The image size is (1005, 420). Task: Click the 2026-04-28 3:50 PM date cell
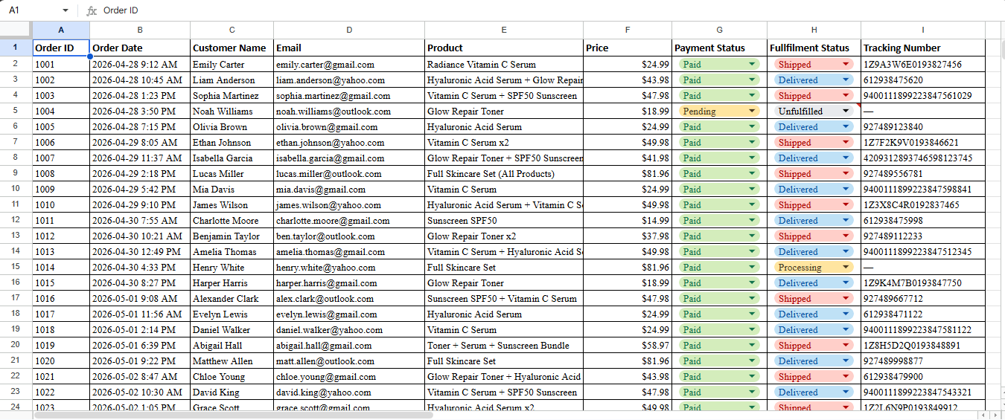pos(140,112)
